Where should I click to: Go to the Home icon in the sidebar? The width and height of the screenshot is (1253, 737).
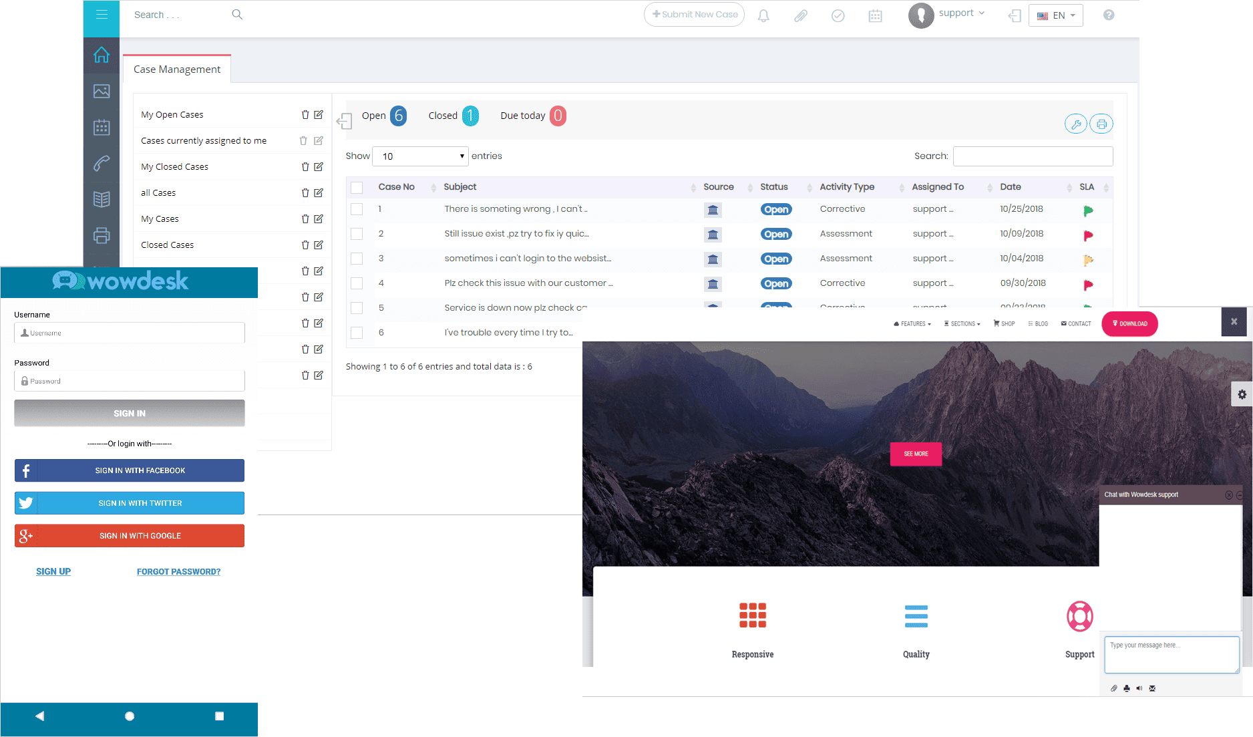pos(102,55)
